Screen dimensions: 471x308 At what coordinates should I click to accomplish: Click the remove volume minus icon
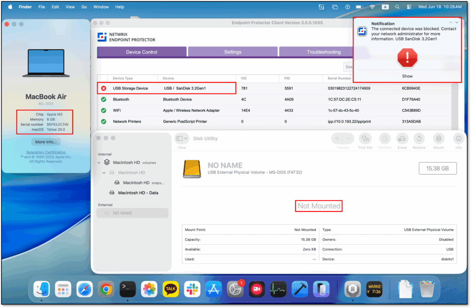pos(348,139)
